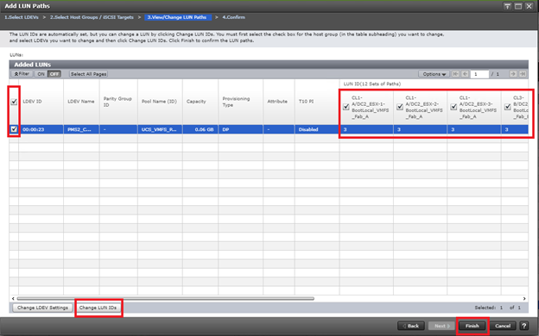Click the page number input field
The width and height of the screenshot is (539, 336).
pyautogui.click(x=479, y=74)
